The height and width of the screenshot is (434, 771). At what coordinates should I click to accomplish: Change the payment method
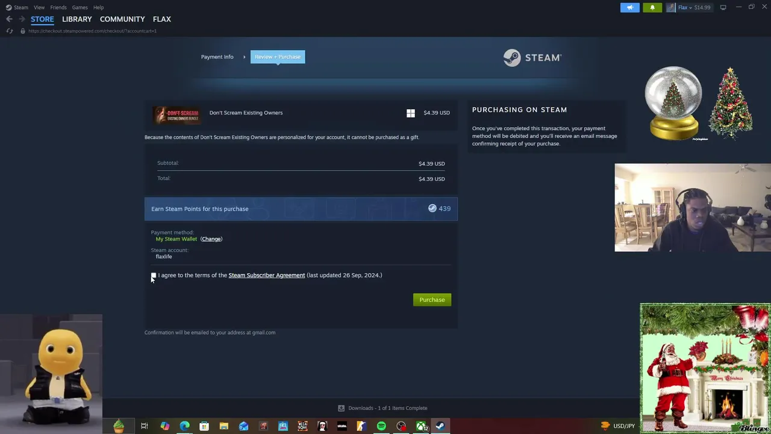pos(211,239)
